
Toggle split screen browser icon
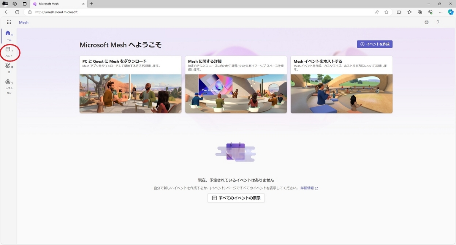[399, 12]
